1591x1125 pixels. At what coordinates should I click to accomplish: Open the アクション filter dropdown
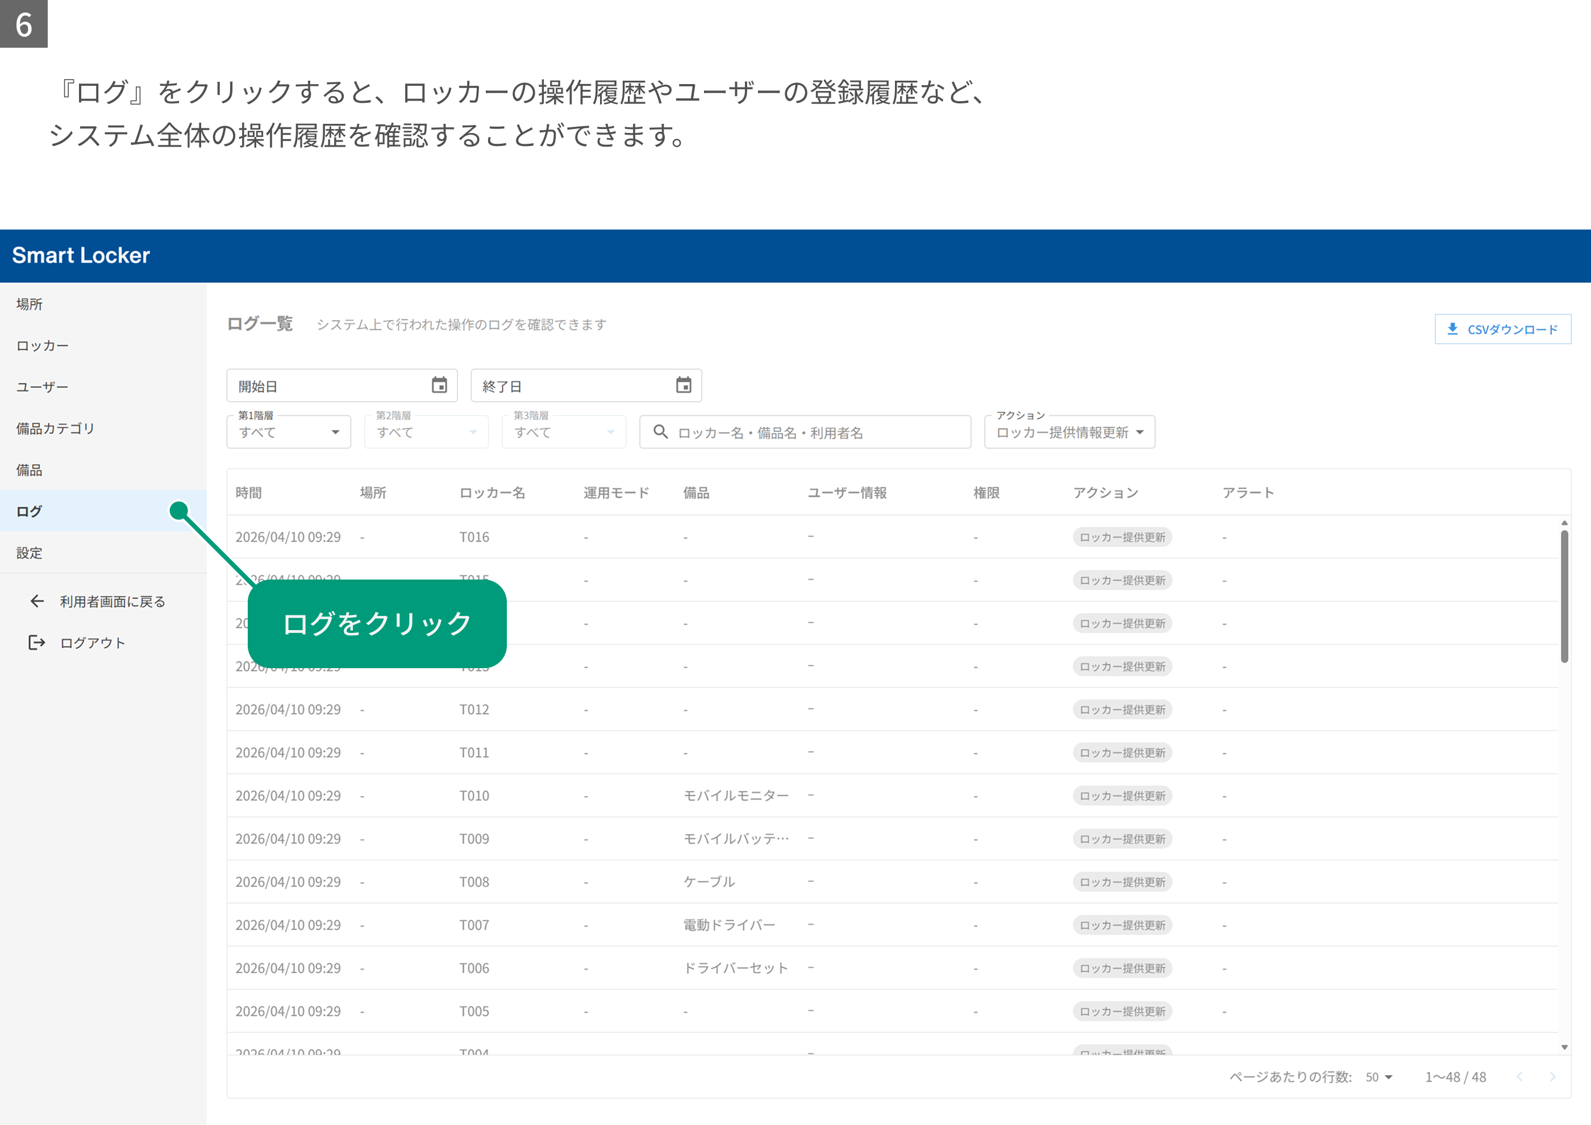(1069, 432)
